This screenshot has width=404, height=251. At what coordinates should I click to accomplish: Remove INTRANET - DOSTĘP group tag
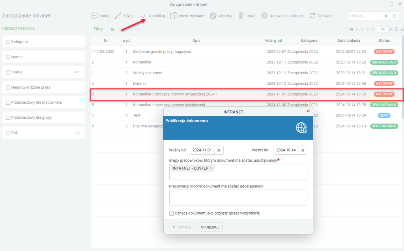(211, 168)
